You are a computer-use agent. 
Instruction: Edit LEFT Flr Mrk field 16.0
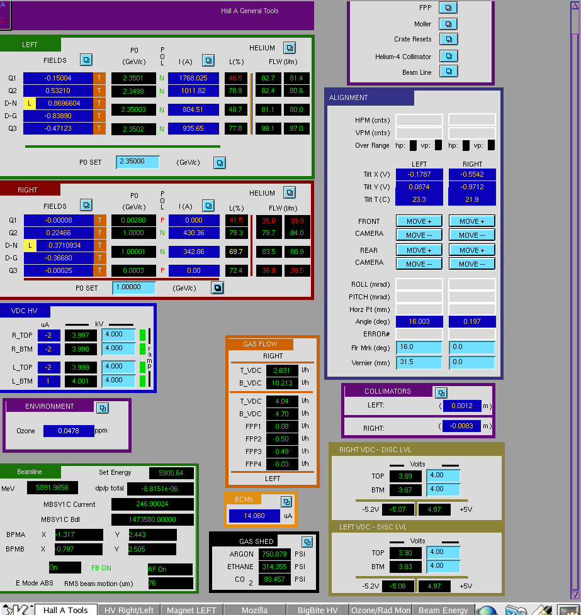point(419,348)
